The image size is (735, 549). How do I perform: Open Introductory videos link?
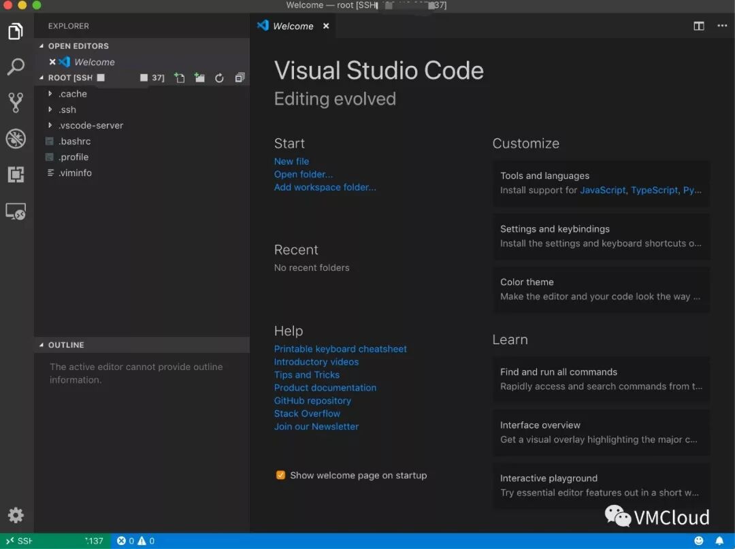coord(316,362)
